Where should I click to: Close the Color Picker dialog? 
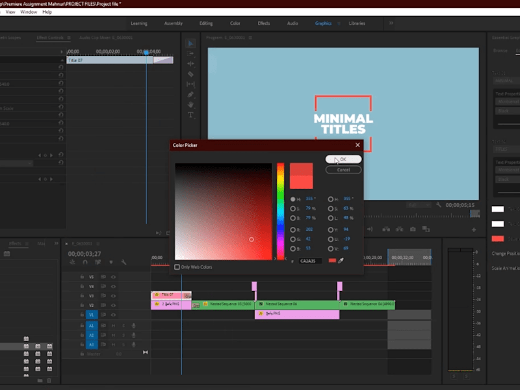[x=357, y=145]
